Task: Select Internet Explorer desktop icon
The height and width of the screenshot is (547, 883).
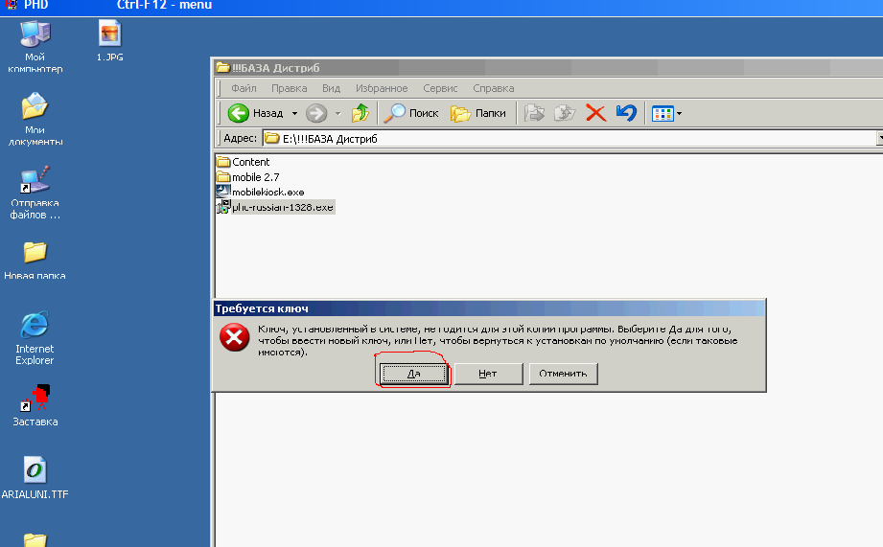Action: point(35,337)
